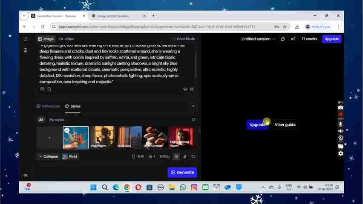
Task: Open Chrome menu three dots
Action: pyautogui.click(x=338, y=27)
